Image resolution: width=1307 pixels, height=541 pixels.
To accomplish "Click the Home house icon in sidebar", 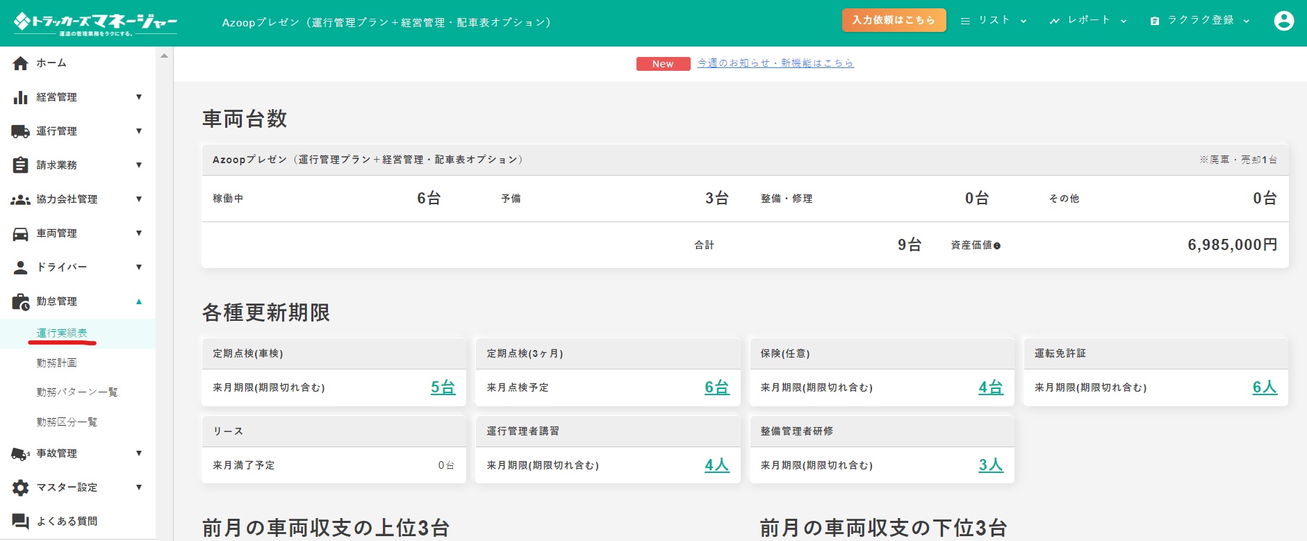I will coord(21,63).
